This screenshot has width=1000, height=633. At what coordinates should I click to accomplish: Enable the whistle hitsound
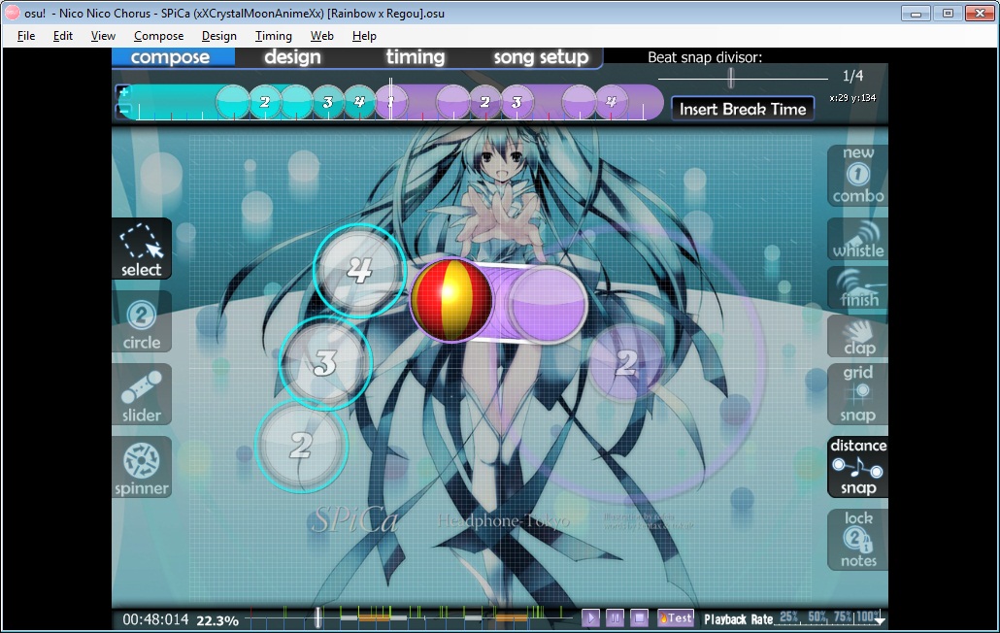858,240
